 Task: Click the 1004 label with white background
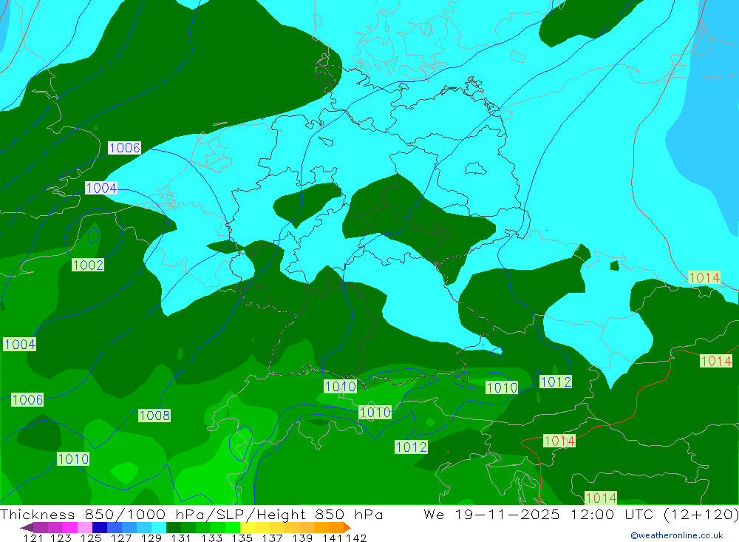tap(101, 189)
